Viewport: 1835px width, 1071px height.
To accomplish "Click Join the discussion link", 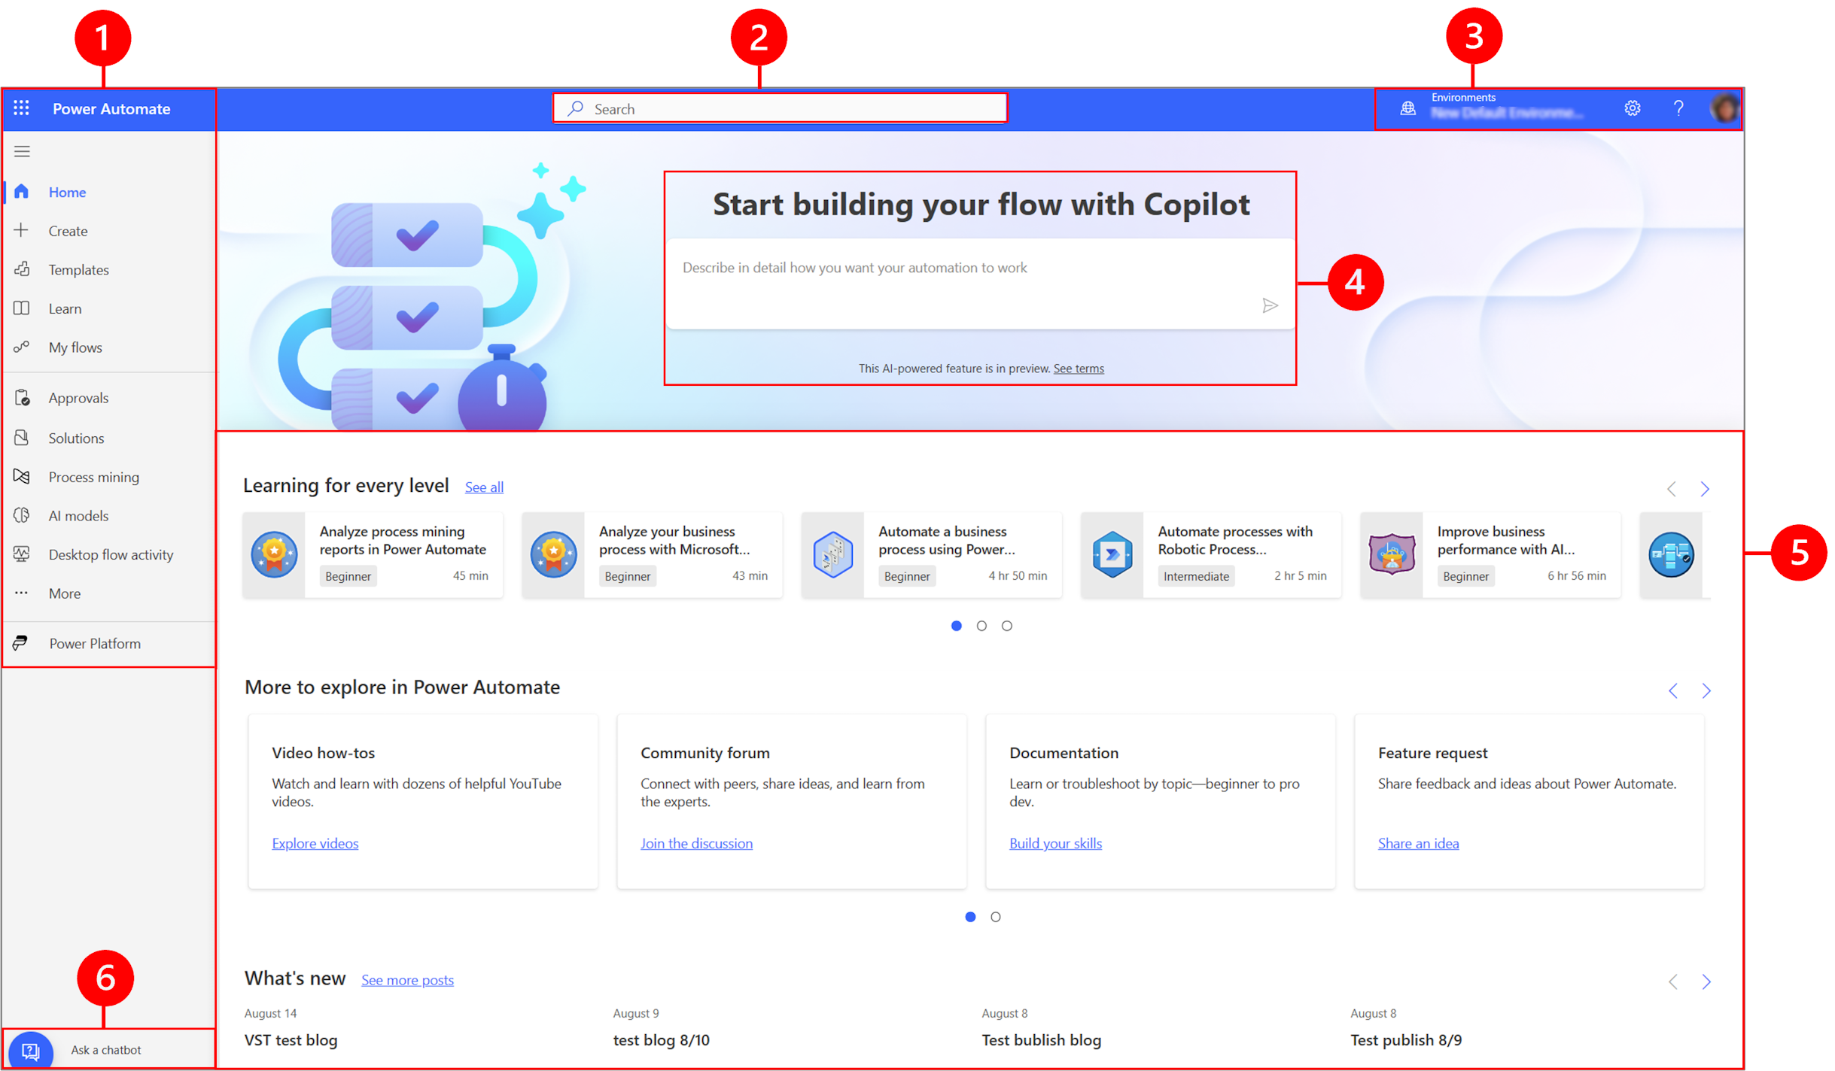I will (x=696, y=843).
